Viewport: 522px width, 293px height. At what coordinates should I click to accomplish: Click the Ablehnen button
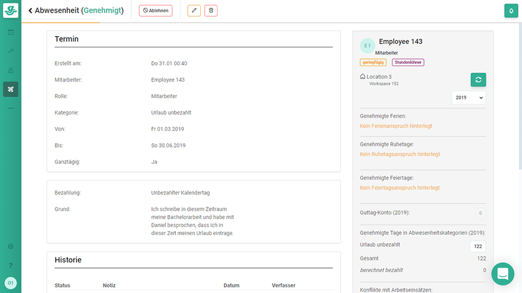tap(155, 10)
